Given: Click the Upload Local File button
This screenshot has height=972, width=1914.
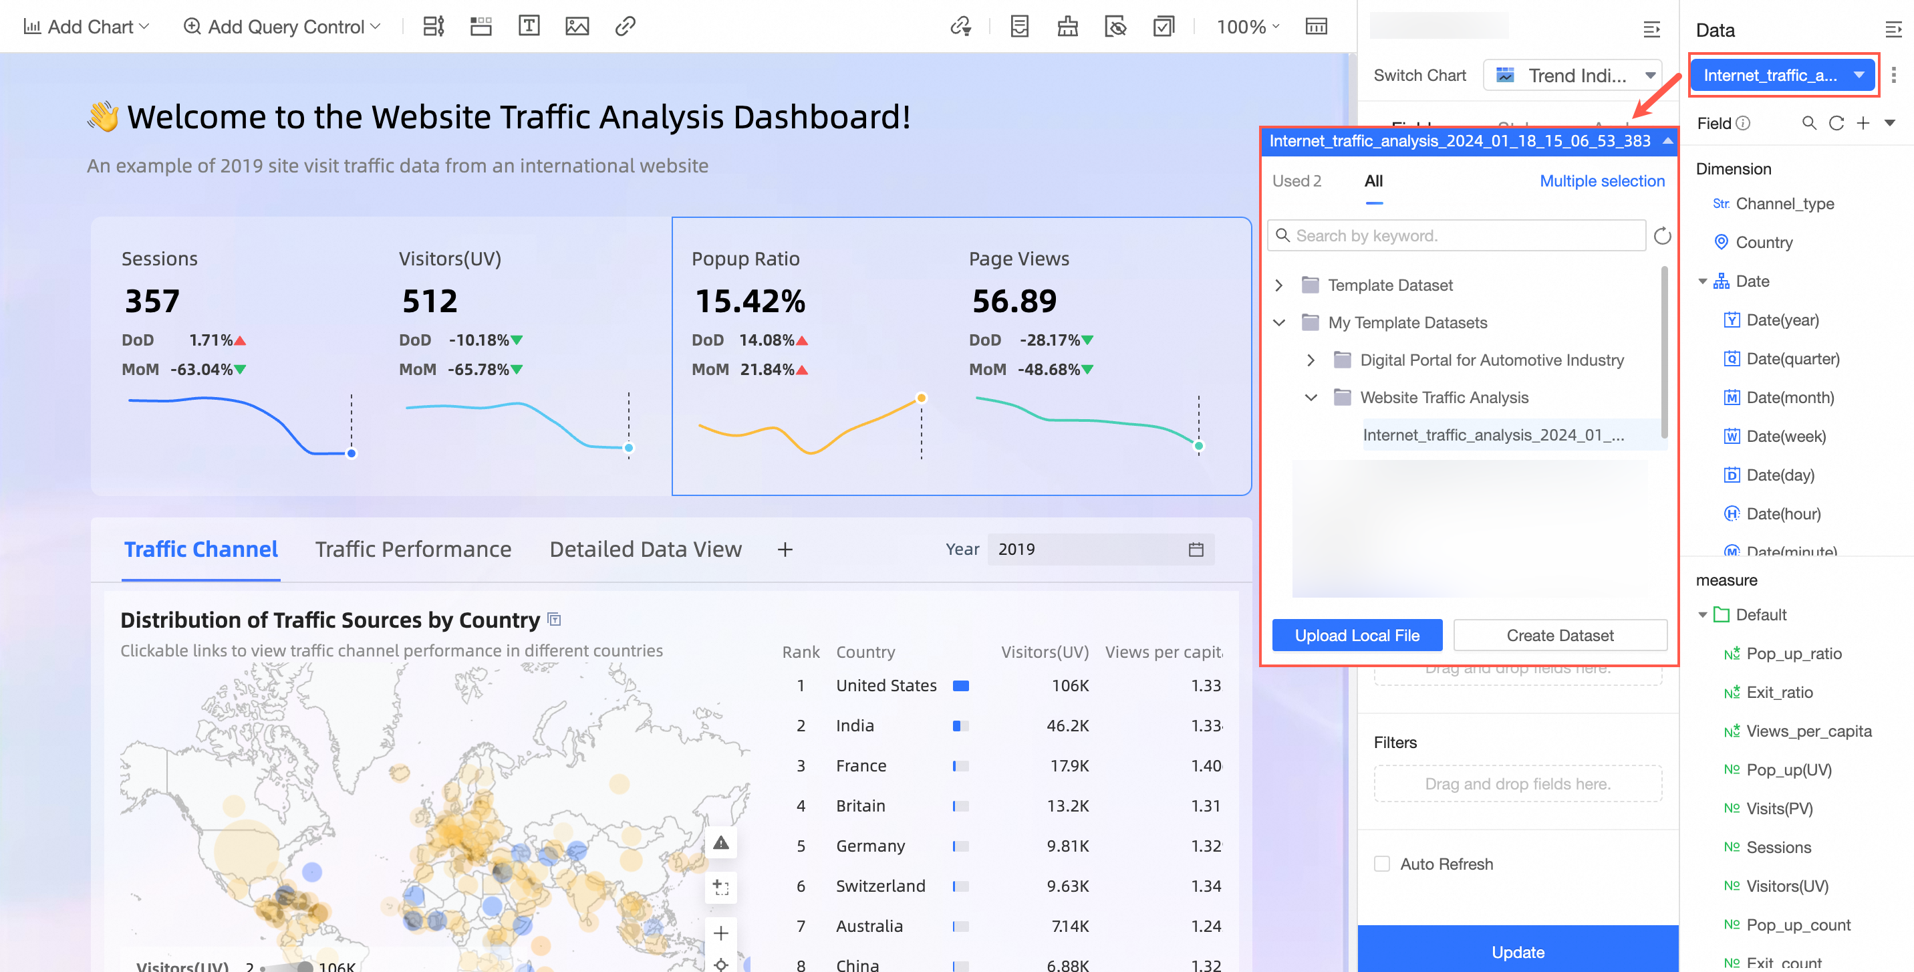Looking at the screenshot, I should click(x=1356, y=635).
